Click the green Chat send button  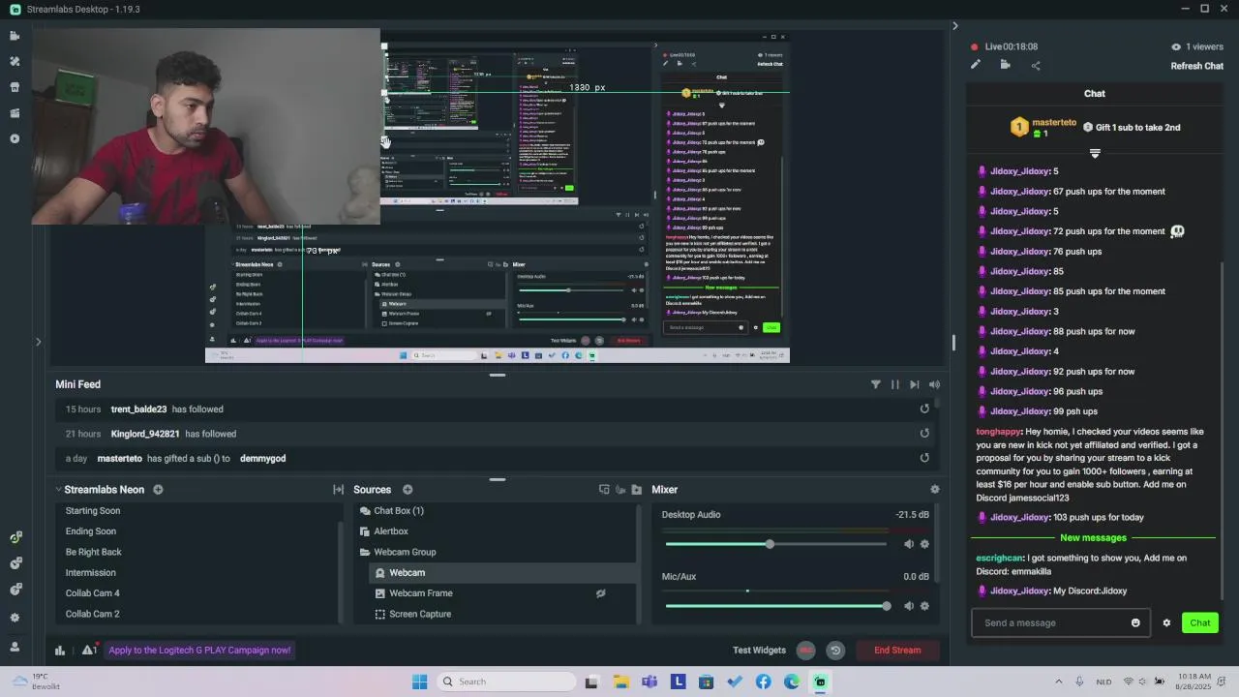point(1199,622)
